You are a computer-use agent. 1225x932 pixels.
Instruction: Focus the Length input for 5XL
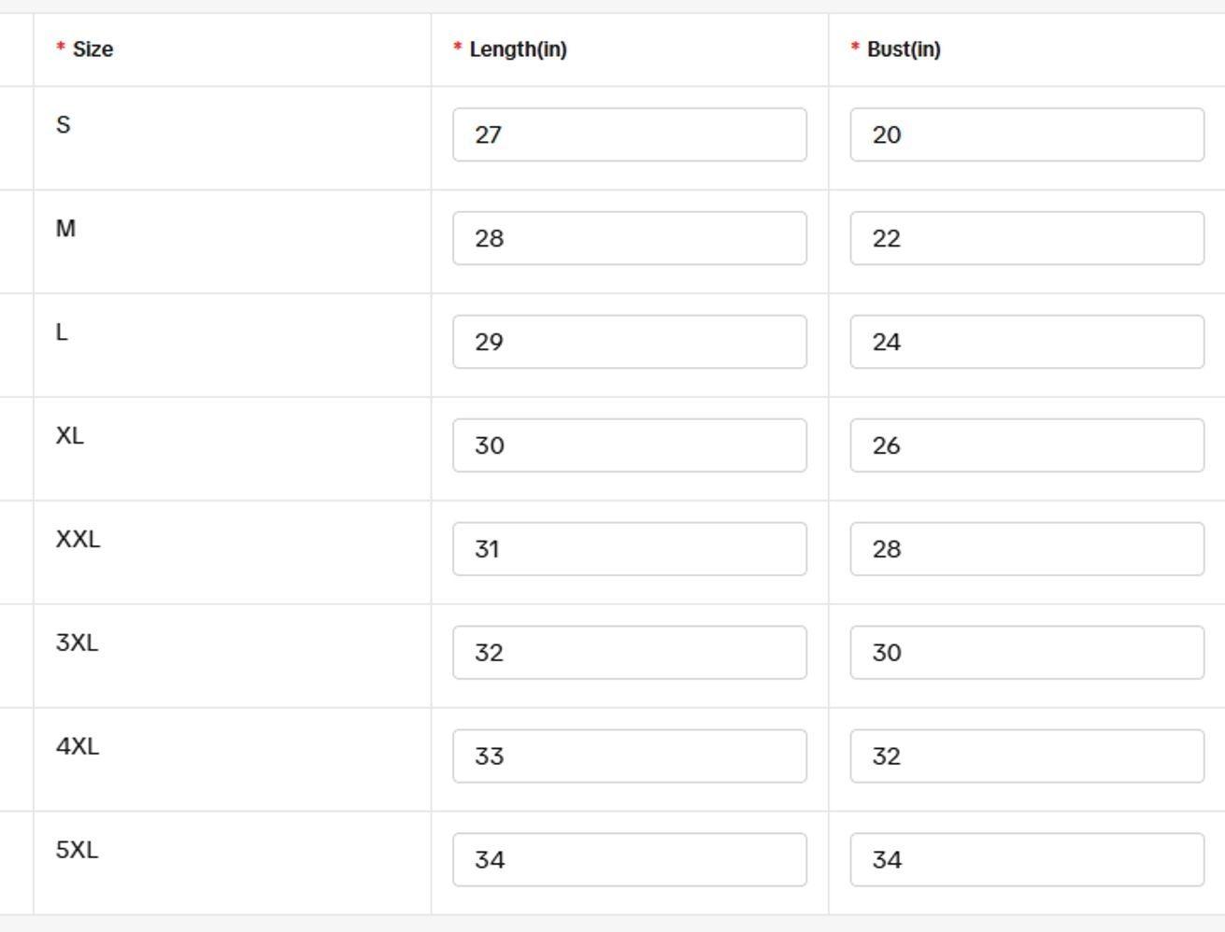pos(629,860)
